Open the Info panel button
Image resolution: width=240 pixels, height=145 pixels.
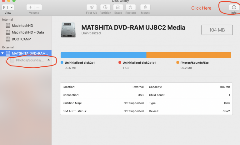click(234, 7)
